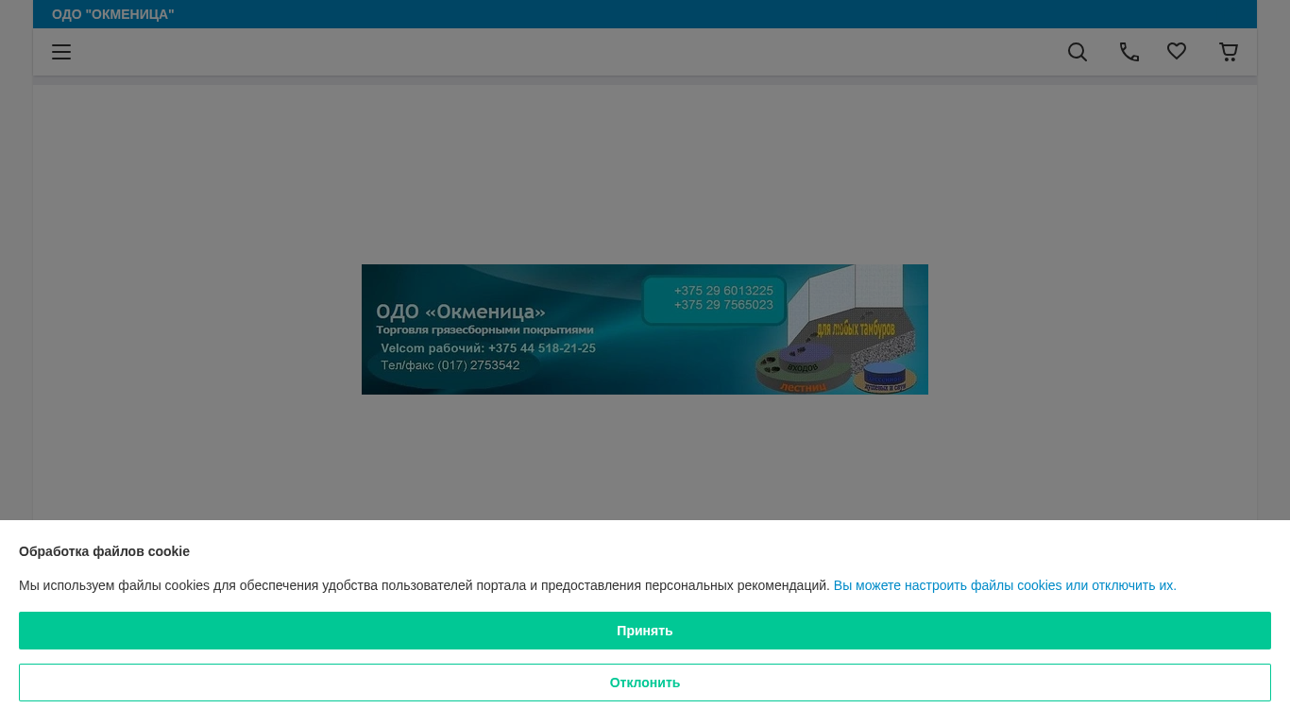
Task: Open the shopping cart icon
Action: point(1229,52)
